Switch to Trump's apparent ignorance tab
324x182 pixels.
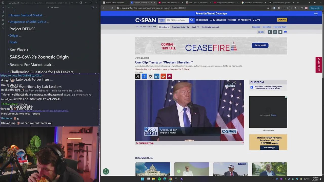tap(281, 3)
